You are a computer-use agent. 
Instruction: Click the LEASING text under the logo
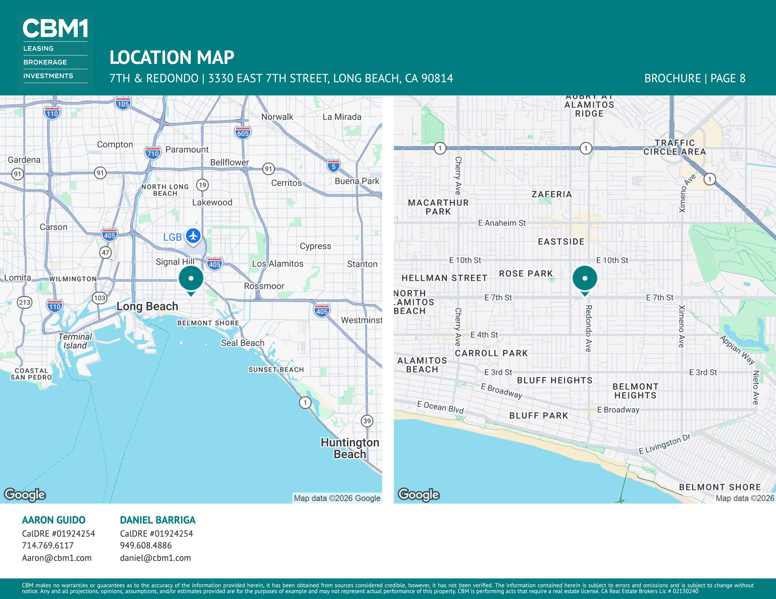click(x=38, y=48)
